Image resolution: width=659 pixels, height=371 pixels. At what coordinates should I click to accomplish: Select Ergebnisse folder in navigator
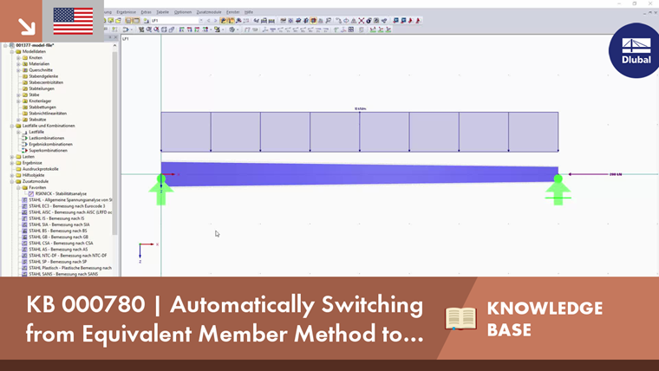(x=32, y=163)
